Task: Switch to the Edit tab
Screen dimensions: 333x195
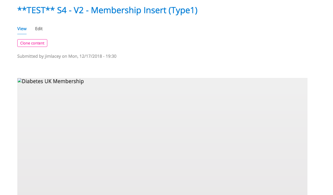Action: [39, 29]
